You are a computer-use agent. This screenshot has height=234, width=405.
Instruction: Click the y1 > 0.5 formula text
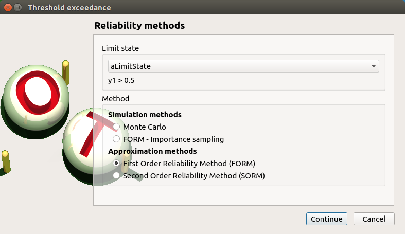tap(121, 80)
